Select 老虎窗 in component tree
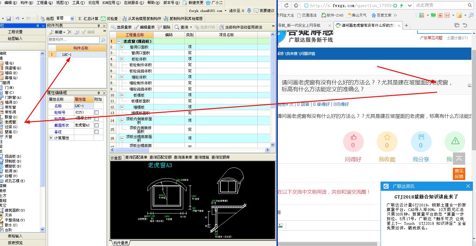Viewport: 476px width, 246px height. [10, 122]
